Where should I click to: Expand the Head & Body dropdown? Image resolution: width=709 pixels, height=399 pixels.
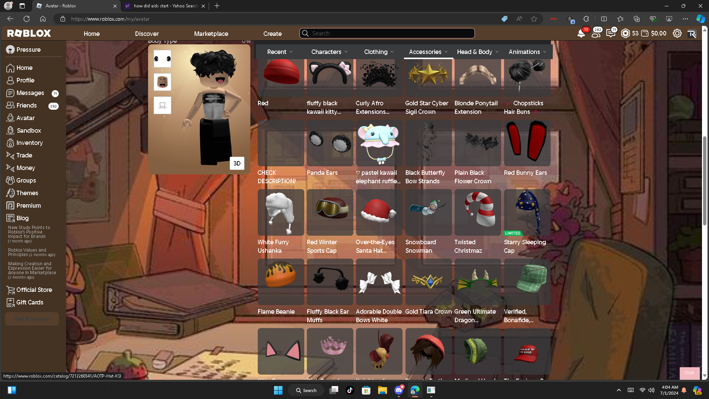(x=478, y=52)
